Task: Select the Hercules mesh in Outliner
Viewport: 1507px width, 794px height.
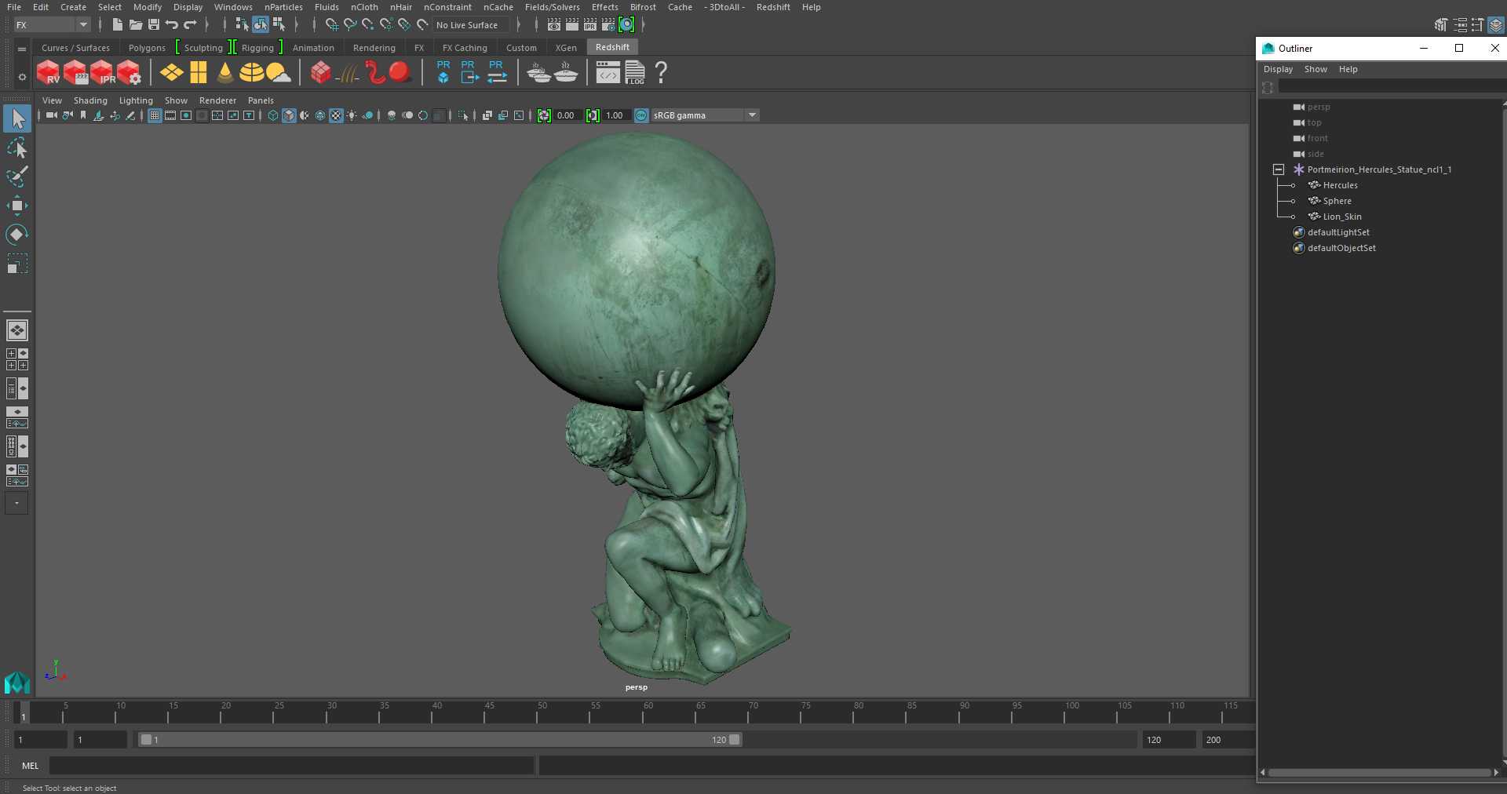Action: tap(1340, 185)
